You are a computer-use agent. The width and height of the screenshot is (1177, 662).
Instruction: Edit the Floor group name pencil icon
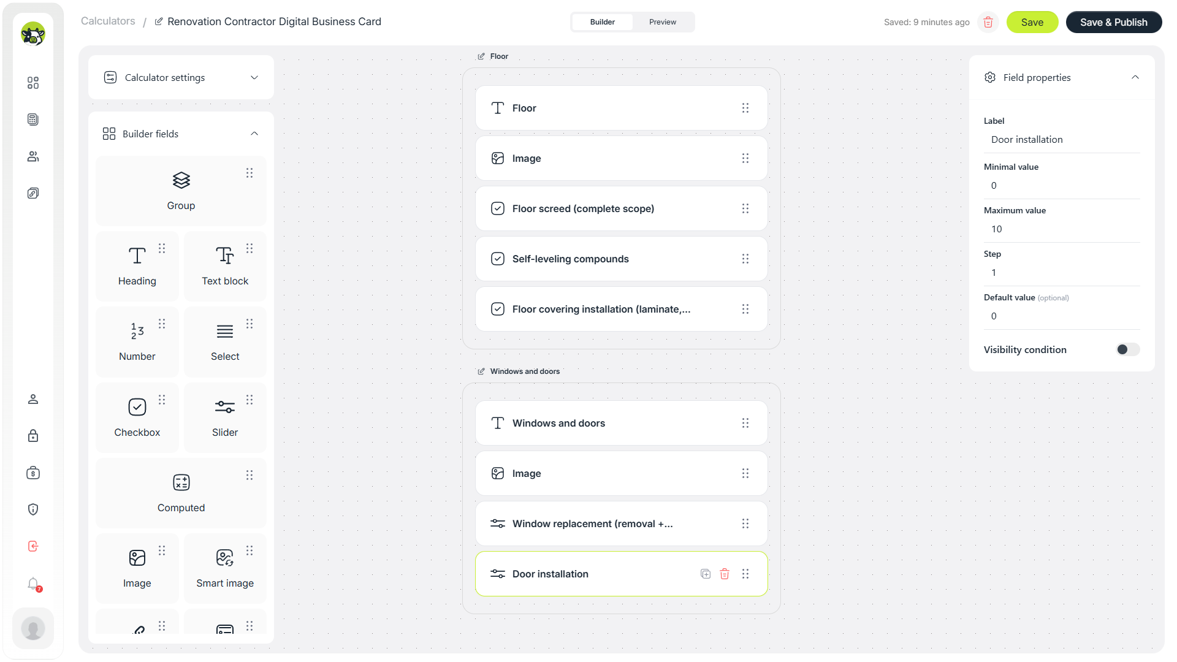(481, 56)
